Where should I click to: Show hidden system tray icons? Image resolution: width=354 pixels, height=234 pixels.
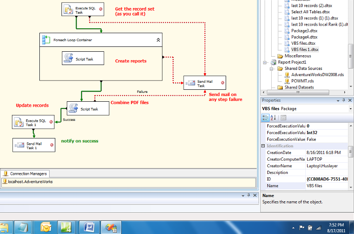click(x=293, y=228)
